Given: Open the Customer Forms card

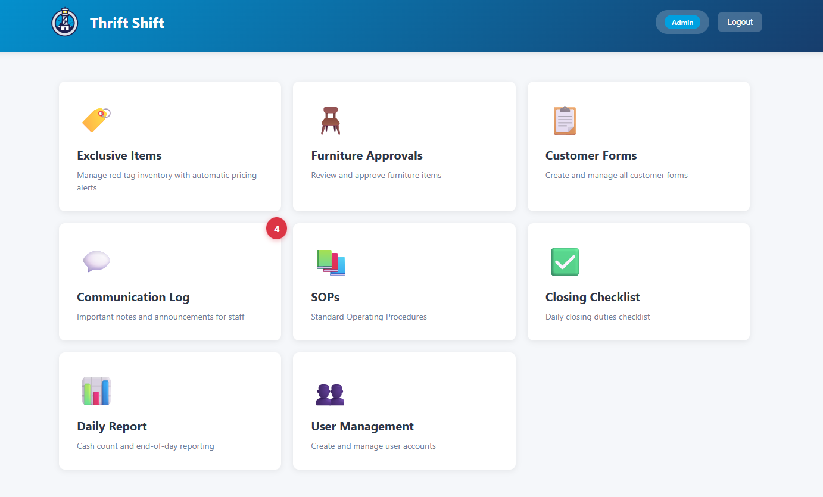Looking at the screenshot, I should click(x=638, y=146).
